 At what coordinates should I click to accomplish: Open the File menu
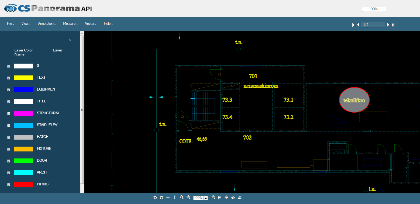(x=11, y=24)
